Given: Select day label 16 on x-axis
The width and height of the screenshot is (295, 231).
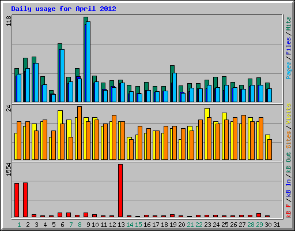Looking at the screenshot, I should pos(147,225).
